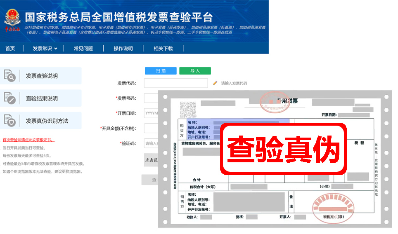Click the 每份发票每天最多可查验5次 notice text

(27, 155)
